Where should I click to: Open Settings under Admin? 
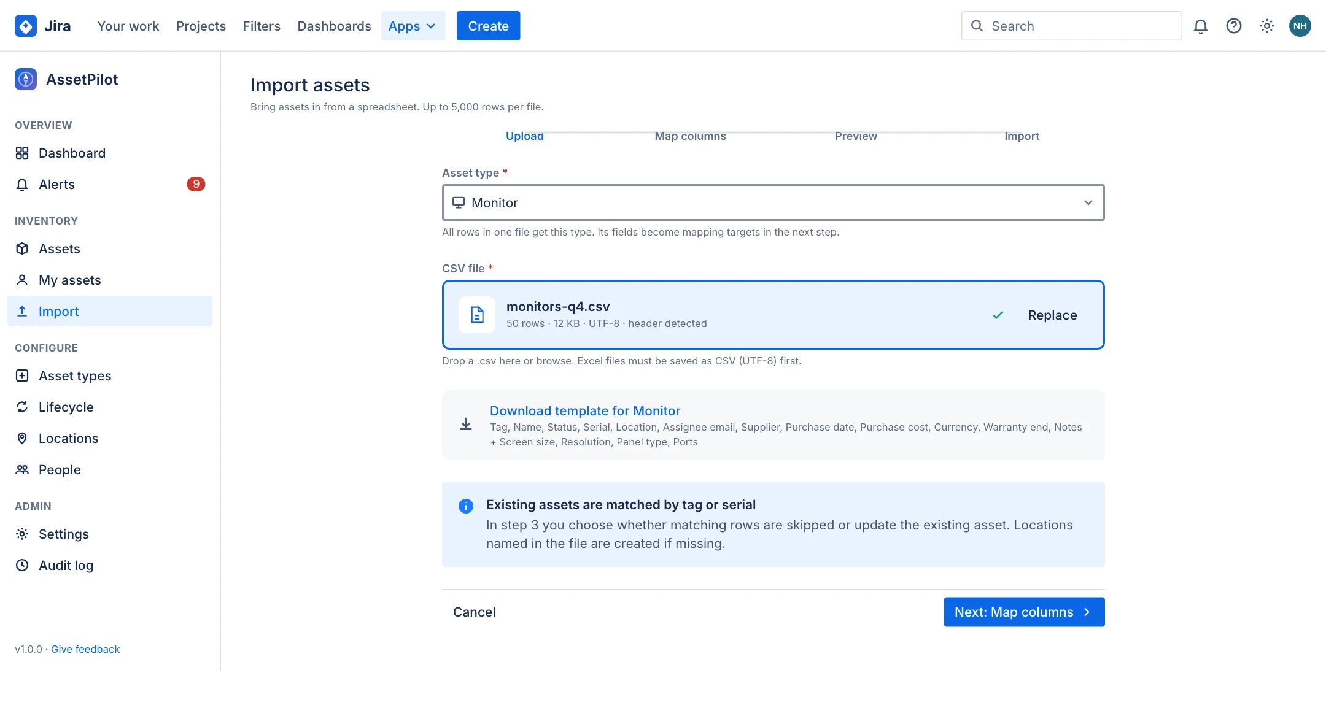pyautogui.click(x=110, y=534)
